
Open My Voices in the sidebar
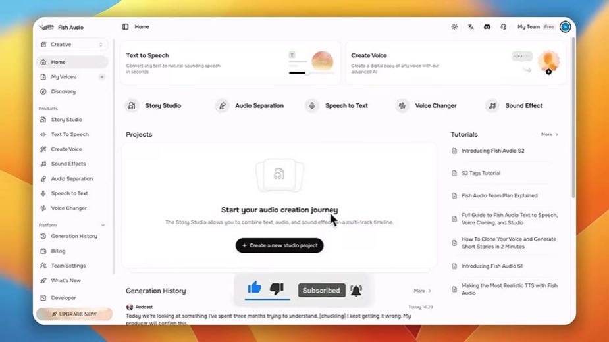tap(64, 77)
